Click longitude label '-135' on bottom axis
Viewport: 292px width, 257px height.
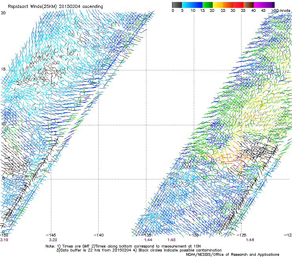pyautogui.click(x=146, y=235)
